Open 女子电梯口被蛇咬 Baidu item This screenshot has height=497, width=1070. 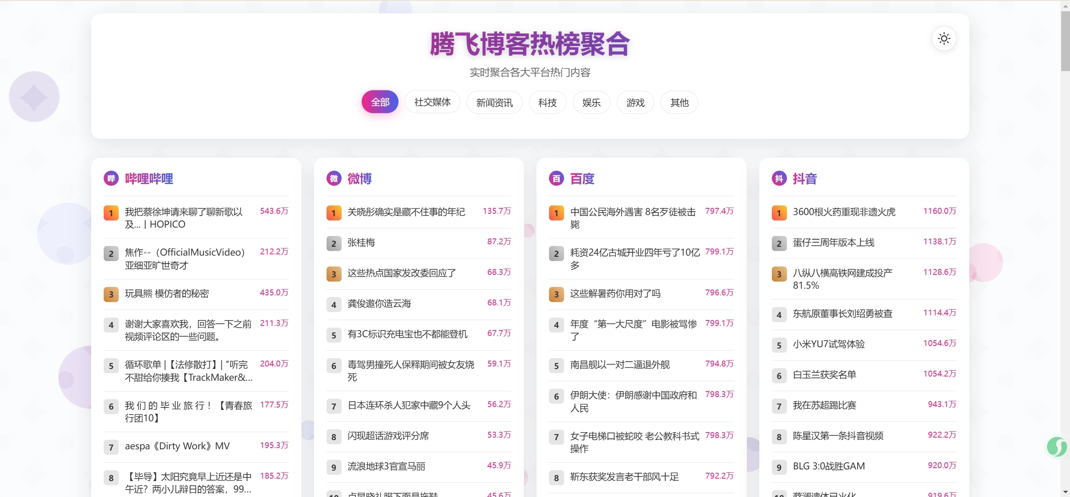coord(641,442)
